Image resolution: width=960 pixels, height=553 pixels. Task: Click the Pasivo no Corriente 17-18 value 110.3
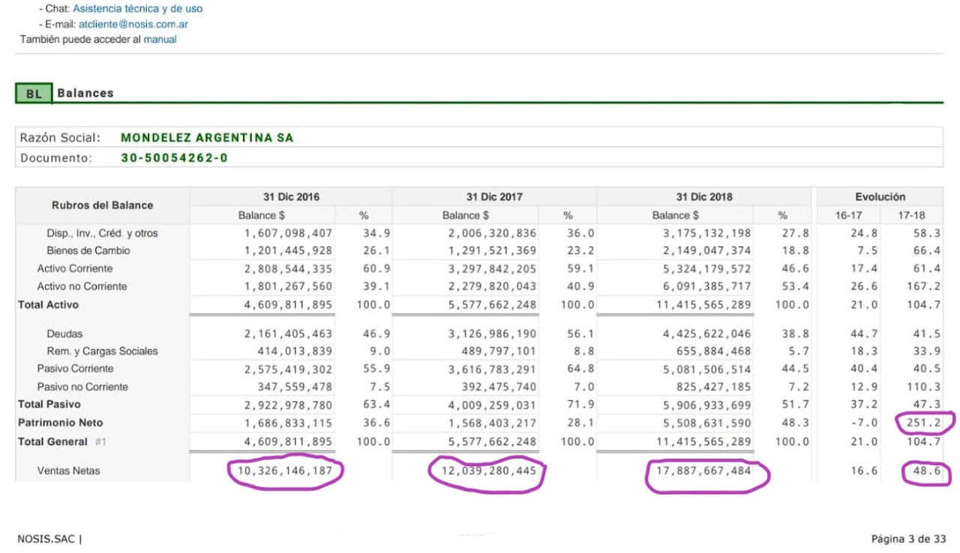tap(924, 387)
